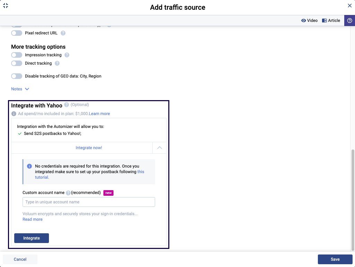355x267 pixels.
Task: Open the purple help question mark icon
Action: 349,21
